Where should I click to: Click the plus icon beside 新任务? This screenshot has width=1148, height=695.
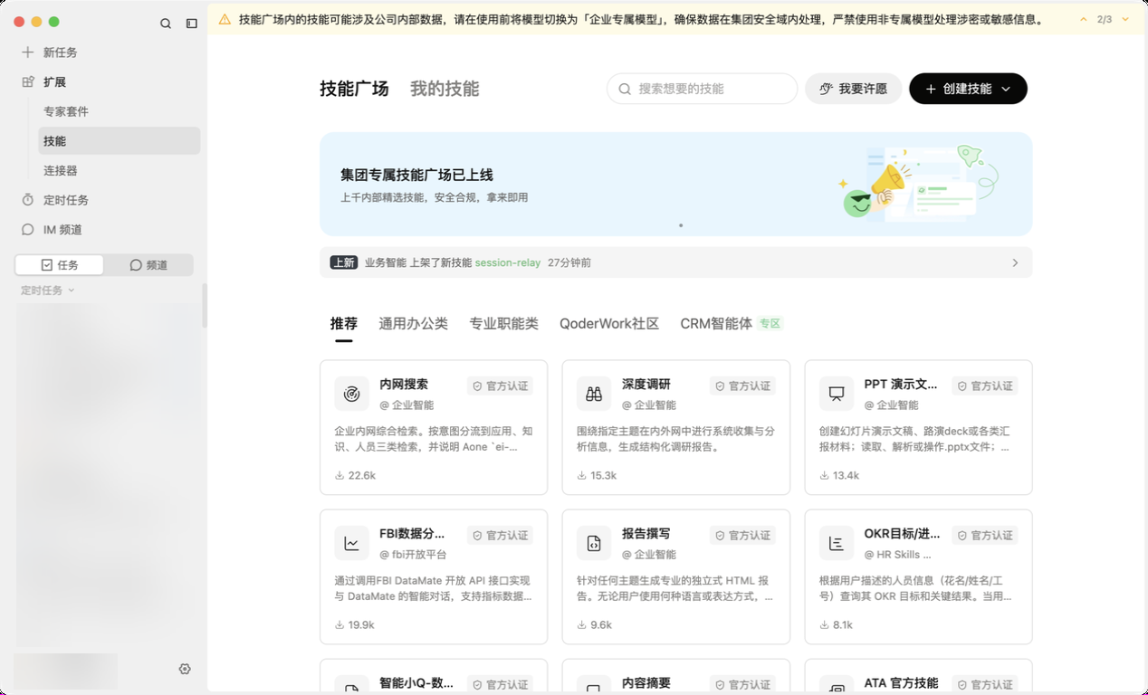tap(28, 52)
